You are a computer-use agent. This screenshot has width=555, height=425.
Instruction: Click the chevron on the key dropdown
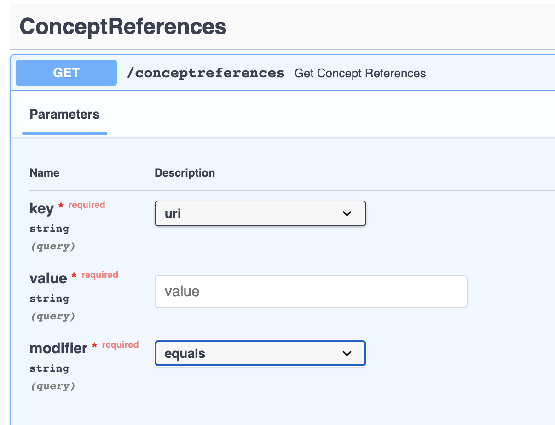pyautogui.click(x=347, y=213)
